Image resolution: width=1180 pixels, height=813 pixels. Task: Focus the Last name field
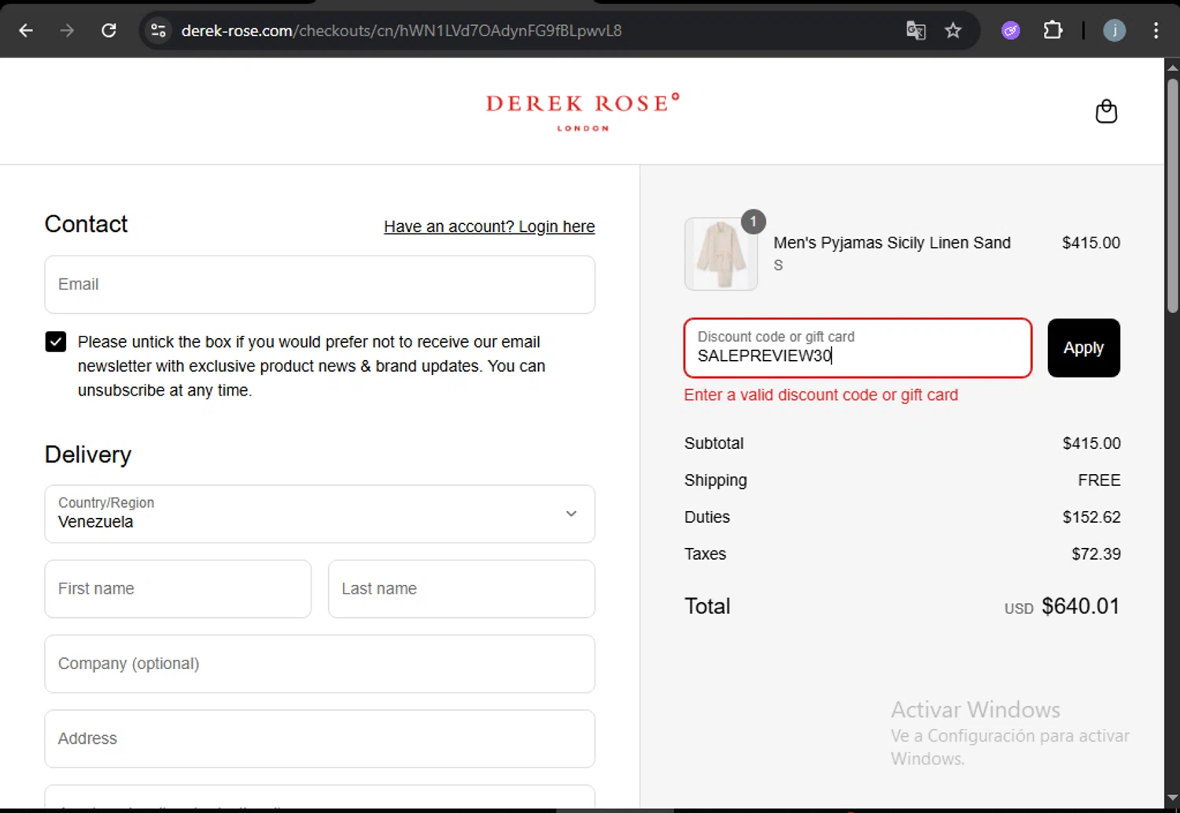tap(461, 589)
